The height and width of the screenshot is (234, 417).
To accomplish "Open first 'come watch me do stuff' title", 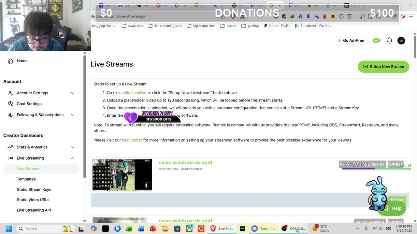I will coord(185,162).
